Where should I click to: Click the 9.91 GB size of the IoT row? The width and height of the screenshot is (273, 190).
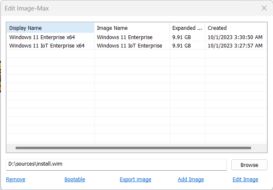pos(182,45)
